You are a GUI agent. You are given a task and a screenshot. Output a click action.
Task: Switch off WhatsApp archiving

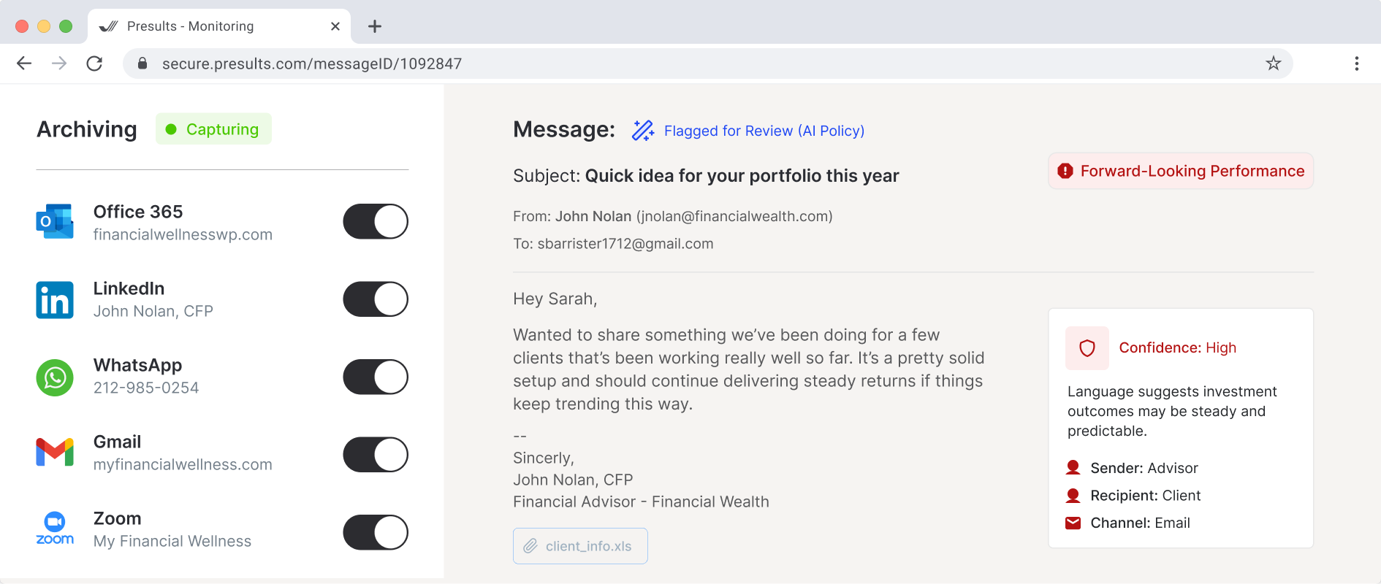pos(376,377)
